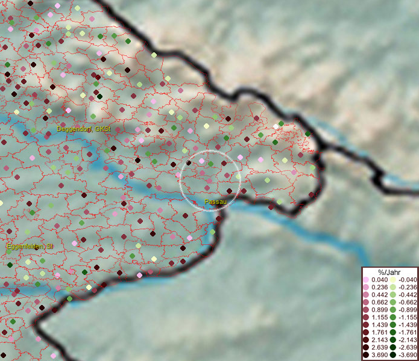Select the -1.439 green legend swatch
The height and width of the screenshot is (361, 419).
point(393,325)
